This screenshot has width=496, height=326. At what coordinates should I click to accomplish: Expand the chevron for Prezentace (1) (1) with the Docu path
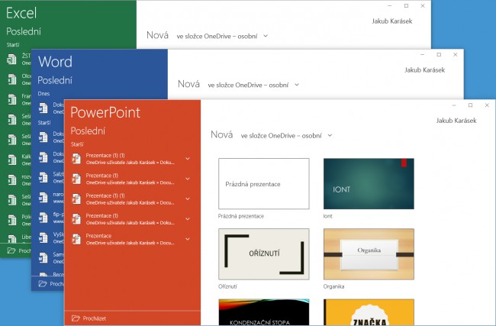click(x=188, y=199)
